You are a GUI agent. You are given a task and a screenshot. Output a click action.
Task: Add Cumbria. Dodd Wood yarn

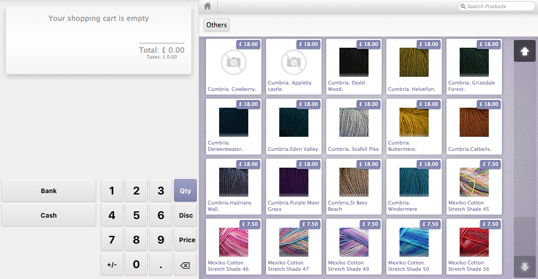[x=354, y=66]
